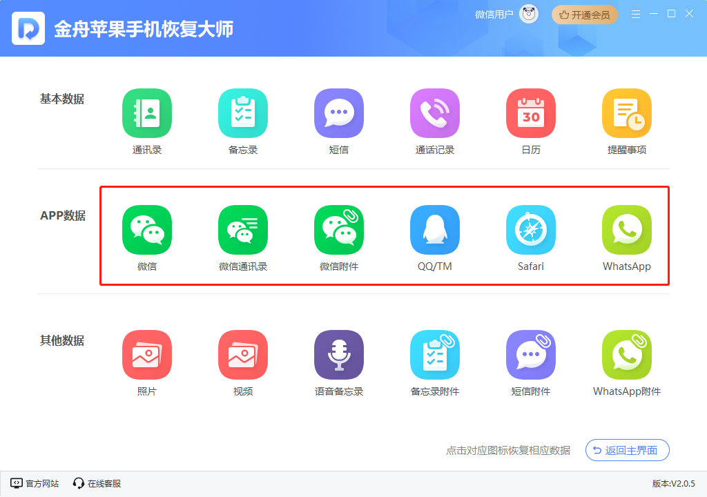Viewport: 707px width, 497px height.
Task: Open the 在线客服 support link
Action: 97,483
